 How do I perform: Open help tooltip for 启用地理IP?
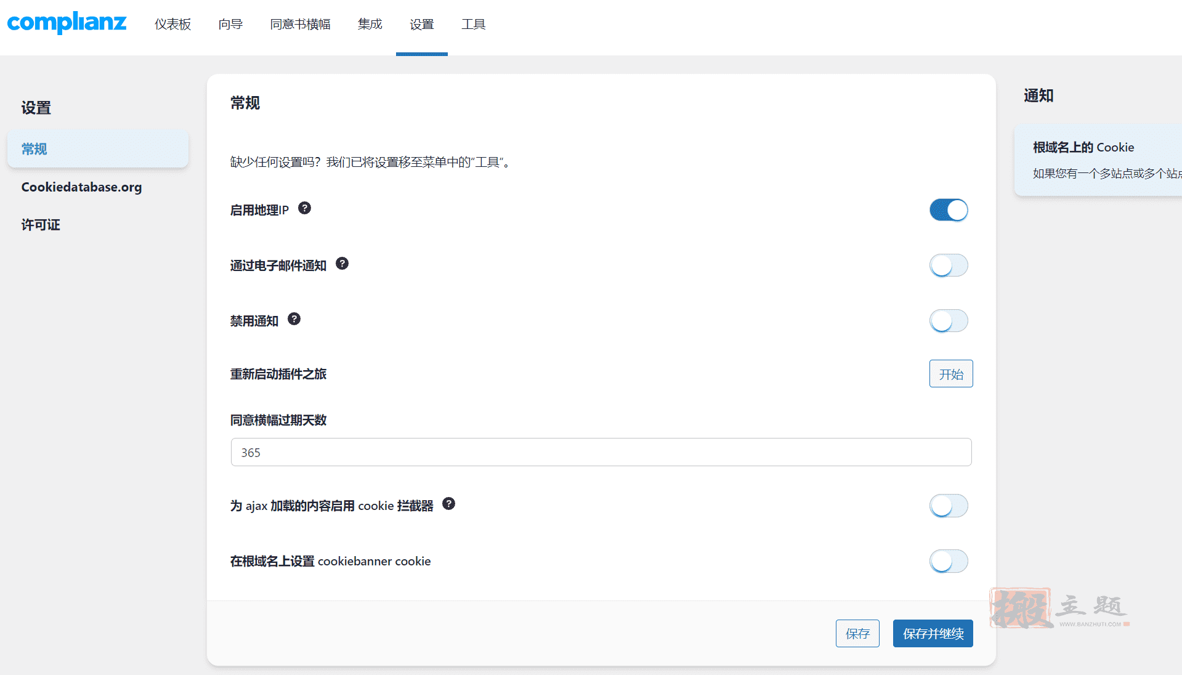coord(304,208)
